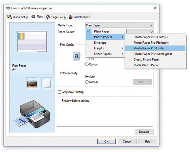This screenshot has width=190, height=152.
Task: Choose Plain Paper in the media menu
Action: click(105, 31)
